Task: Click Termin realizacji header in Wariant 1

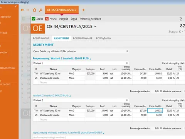Action: [x=126, y=68]
